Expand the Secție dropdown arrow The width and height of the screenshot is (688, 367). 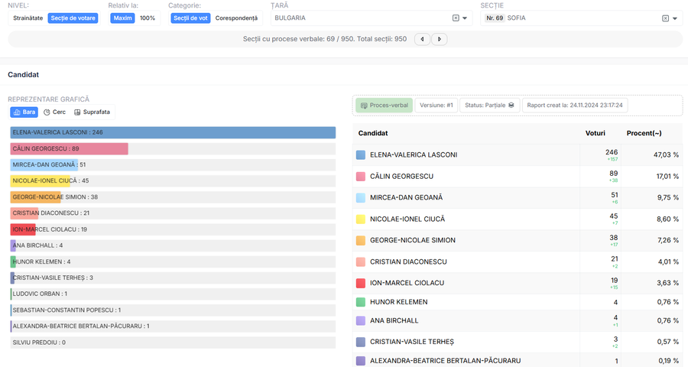click(x=675, y=18)
